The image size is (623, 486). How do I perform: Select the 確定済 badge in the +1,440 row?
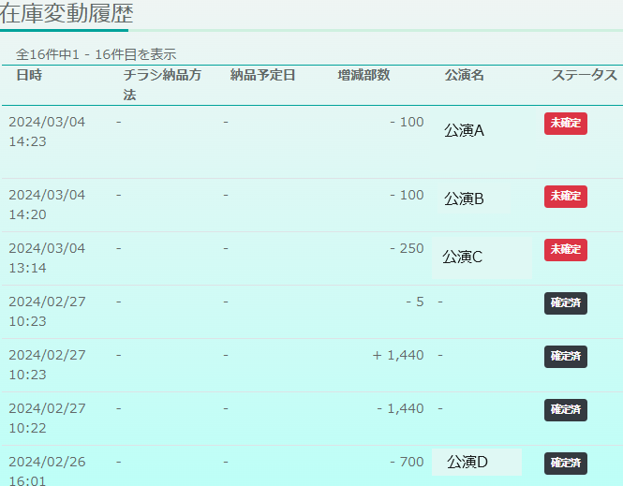coord(565,357)
